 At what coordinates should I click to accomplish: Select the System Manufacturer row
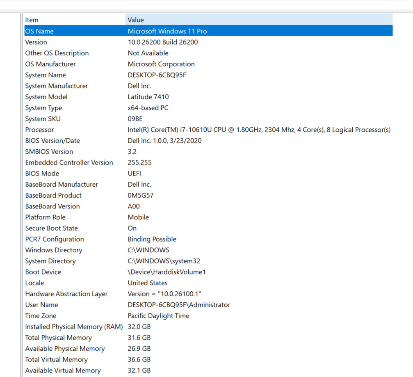click(x=208, y=86)
